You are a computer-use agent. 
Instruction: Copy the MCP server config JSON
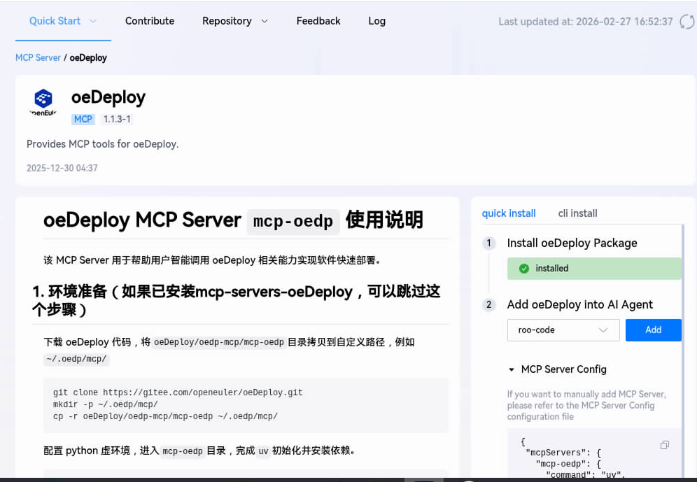(x=664, y=445)
